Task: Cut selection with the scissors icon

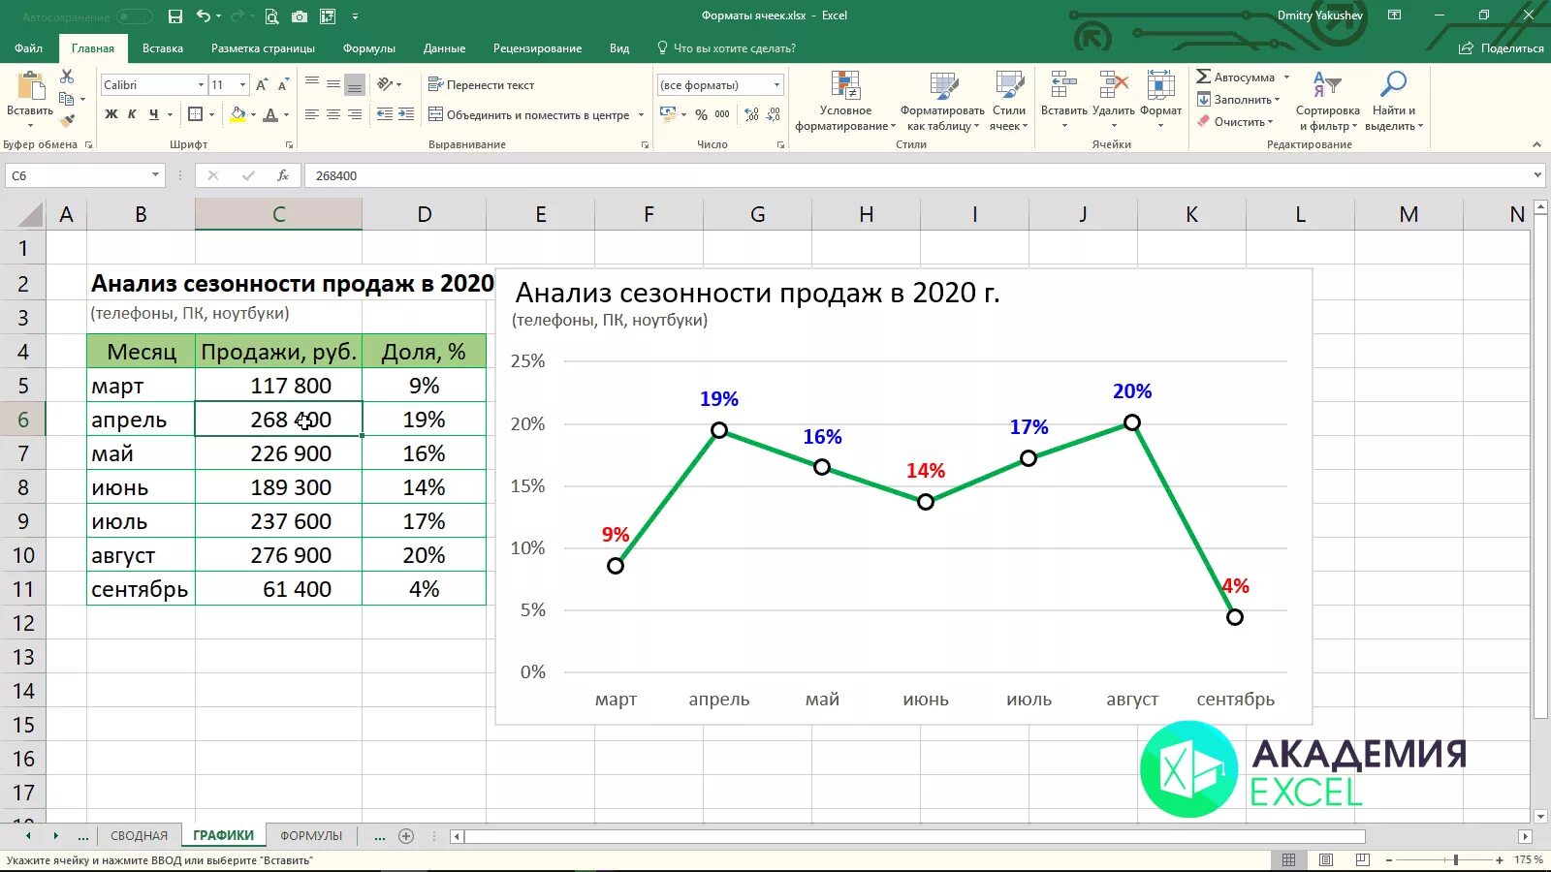Action: (67, 77)
